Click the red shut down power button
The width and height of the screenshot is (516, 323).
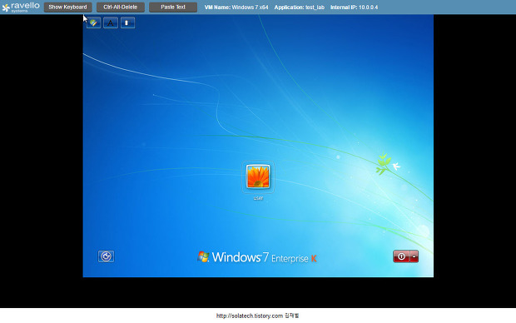[401, 256]
